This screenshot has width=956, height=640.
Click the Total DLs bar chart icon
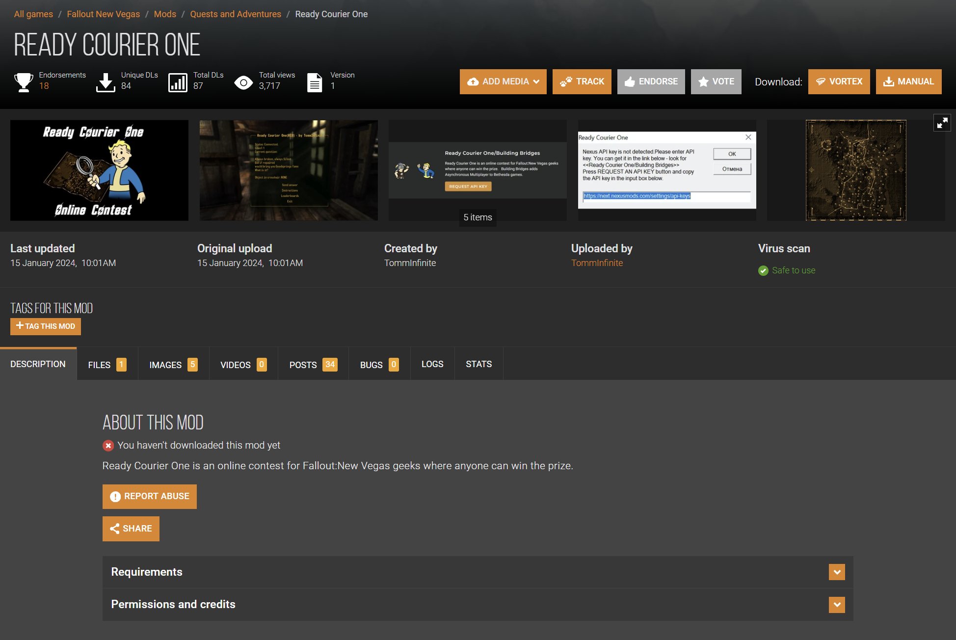point(178,82)
